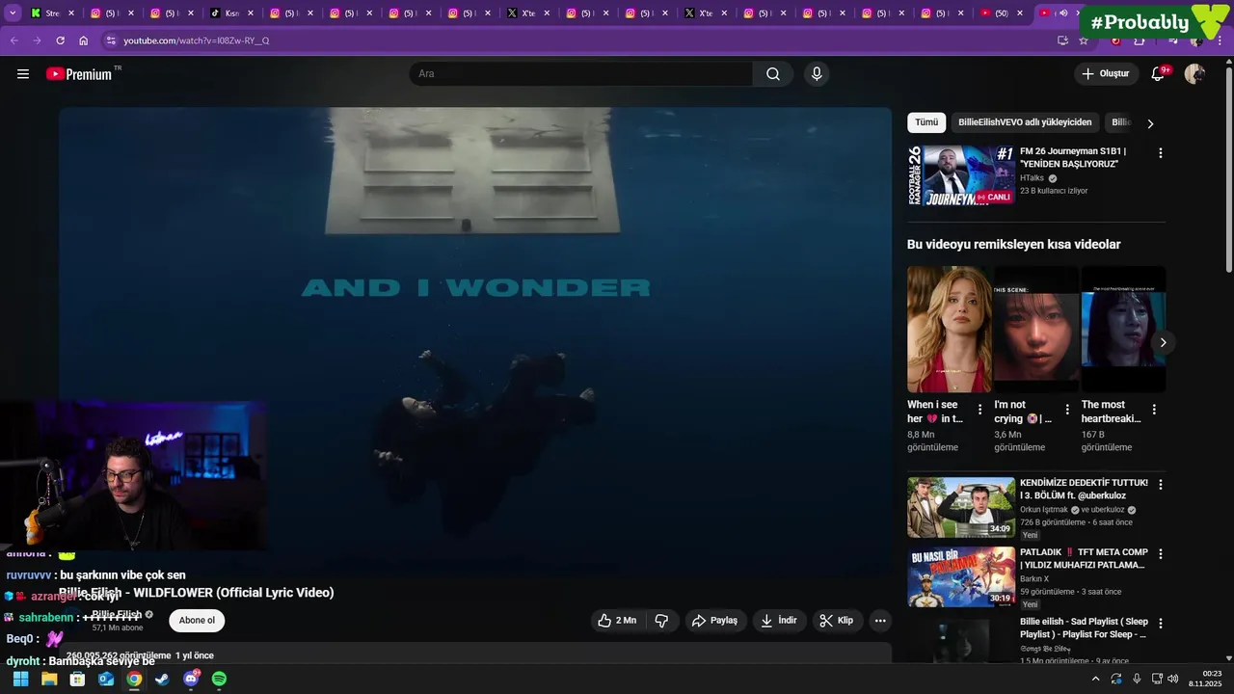
Task: Switch to the YouTube '(50)' tab
Action: tap(1001, 13)
